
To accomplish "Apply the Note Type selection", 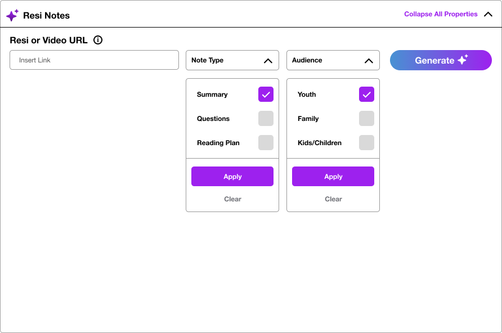I will (x=232, y=176).
